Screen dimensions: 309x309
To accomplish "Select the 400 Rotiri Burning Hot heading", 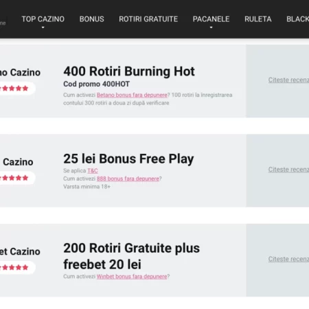I will point(129,71).
